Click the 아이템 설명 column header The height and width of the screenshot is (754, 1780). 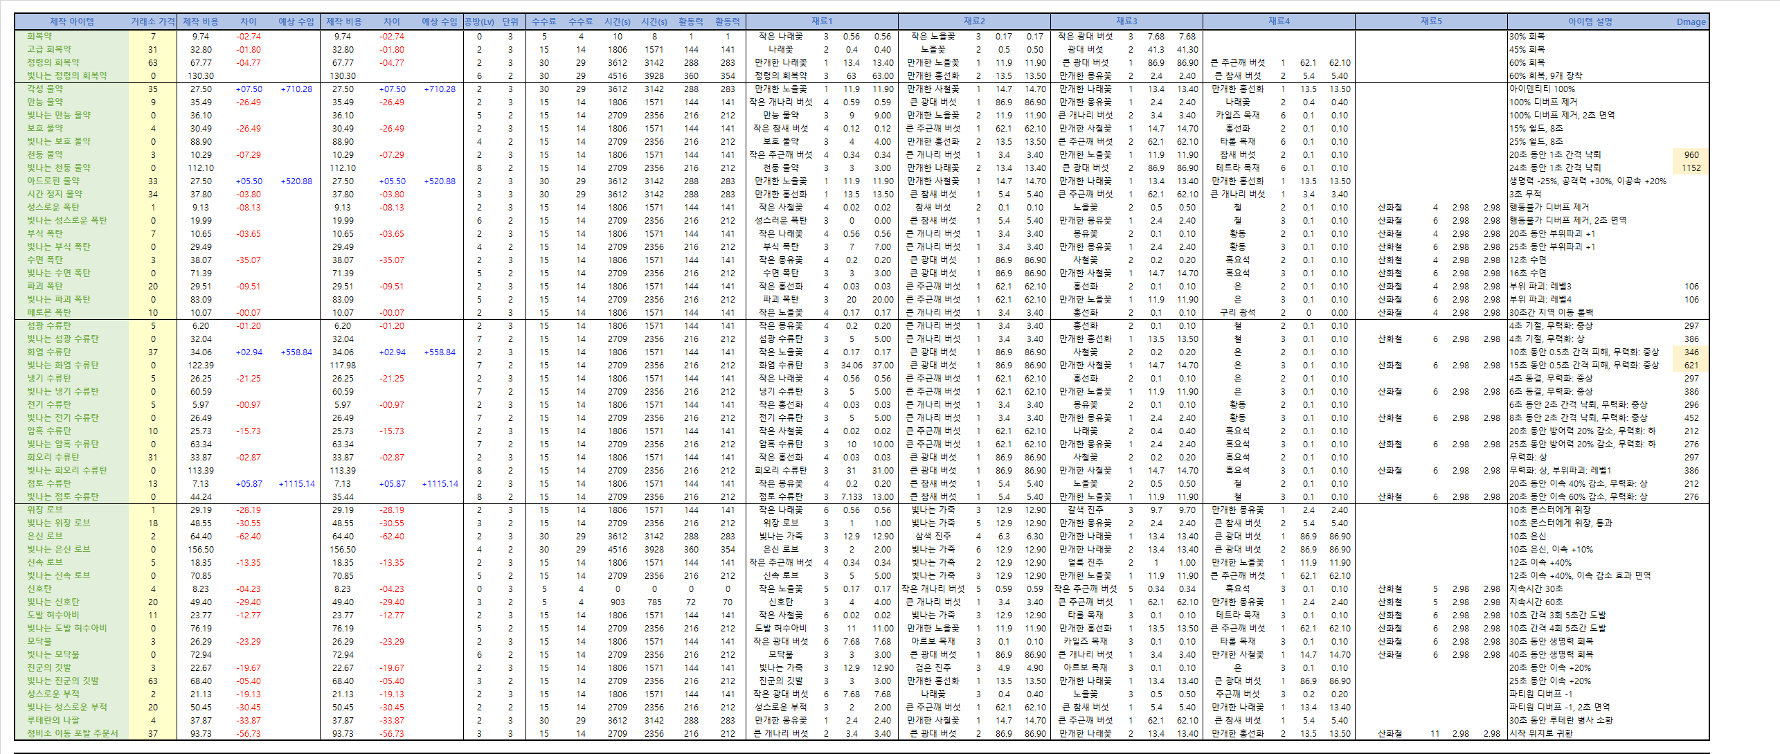[x=1590, y=21]
